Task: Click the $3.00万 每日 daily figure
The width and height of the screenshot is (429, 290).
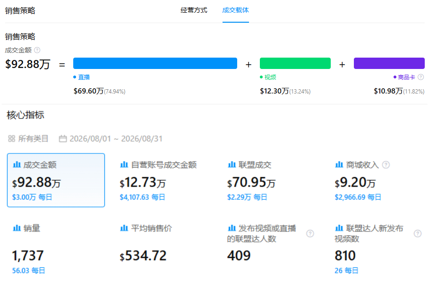Action: coord(32,197)
